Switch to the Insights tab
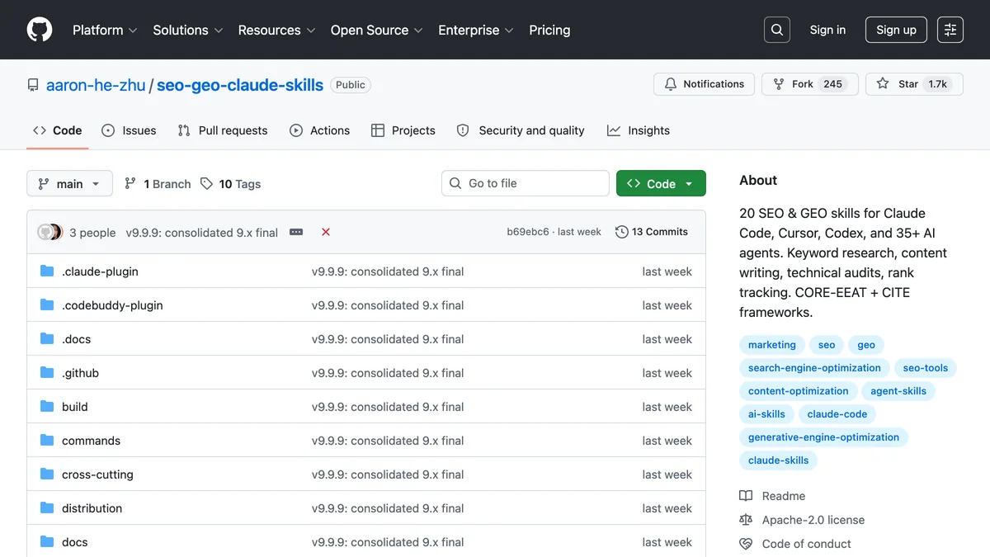This screenshot has width=990, height=557. pos(639,130)
